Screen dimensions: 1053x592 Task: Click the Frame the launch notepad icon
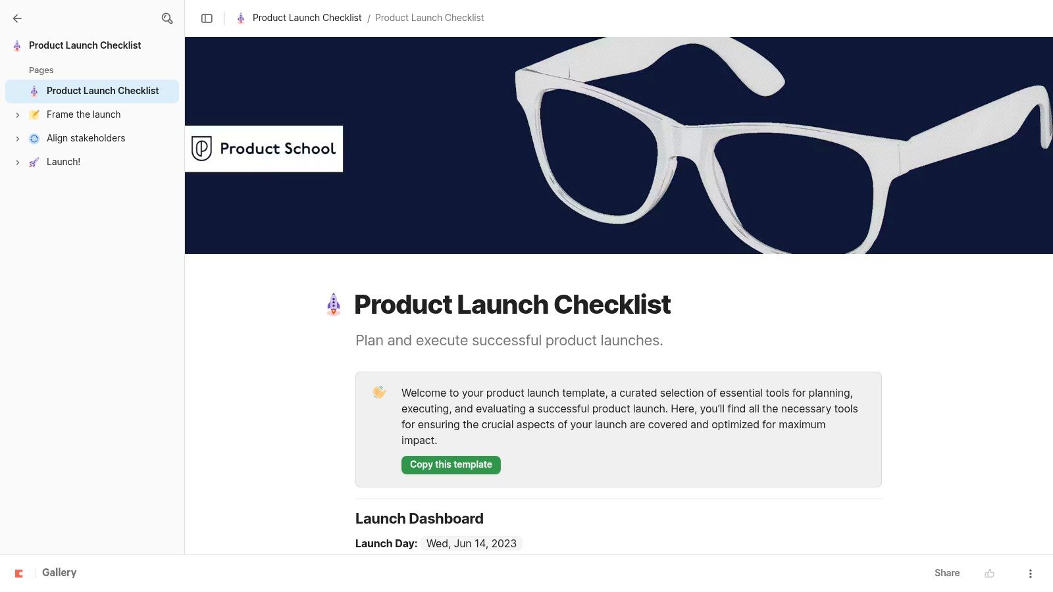[34, 114]
